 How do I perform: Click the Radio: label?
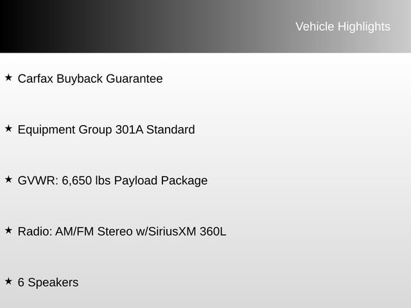coord(36,231)
